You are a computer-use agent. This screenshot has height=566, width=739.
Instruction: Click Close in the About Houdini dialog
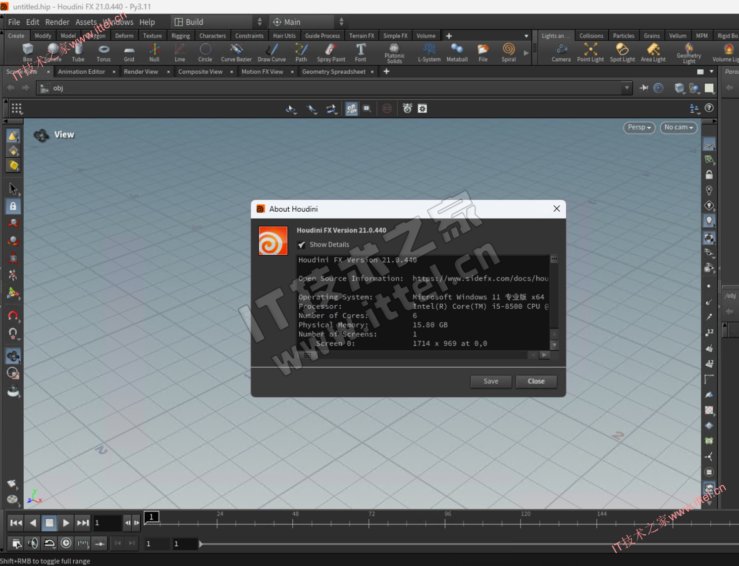[536, 381]
